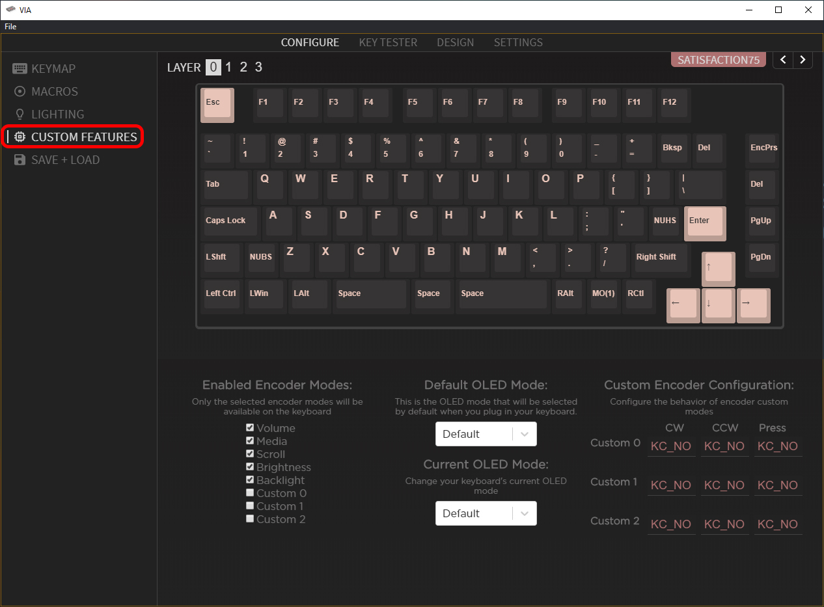824x607 pixels.
Task: Uncheck the Volume encoder mode
Action: [x=250, y=428]
